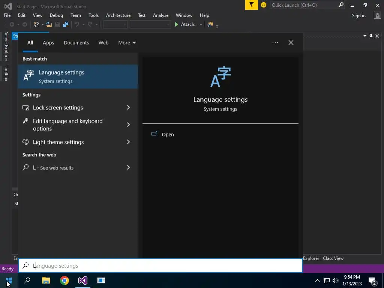This screenshot has width=384, height=288.
Task: Open Lock screen settings result
Action: pyautogui.click(x=78, y=108)
